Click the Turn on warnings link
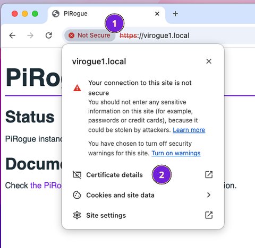 (x=176, y=153)
